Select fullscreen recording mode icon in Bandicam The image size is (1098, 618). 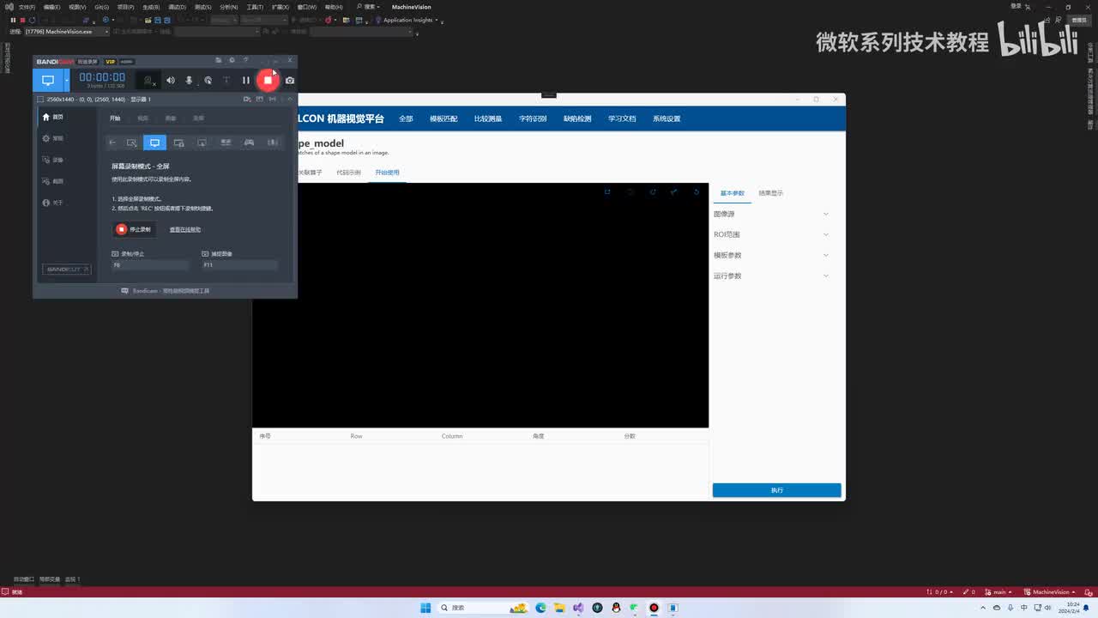pyautogui.click(x=154, y=142)
